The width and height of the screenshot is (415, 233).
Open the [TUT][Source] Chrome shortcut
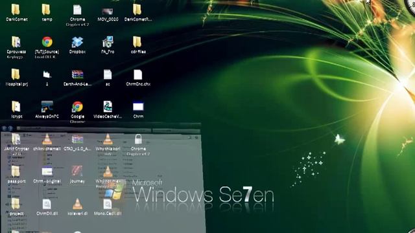[x=47, y=41]
